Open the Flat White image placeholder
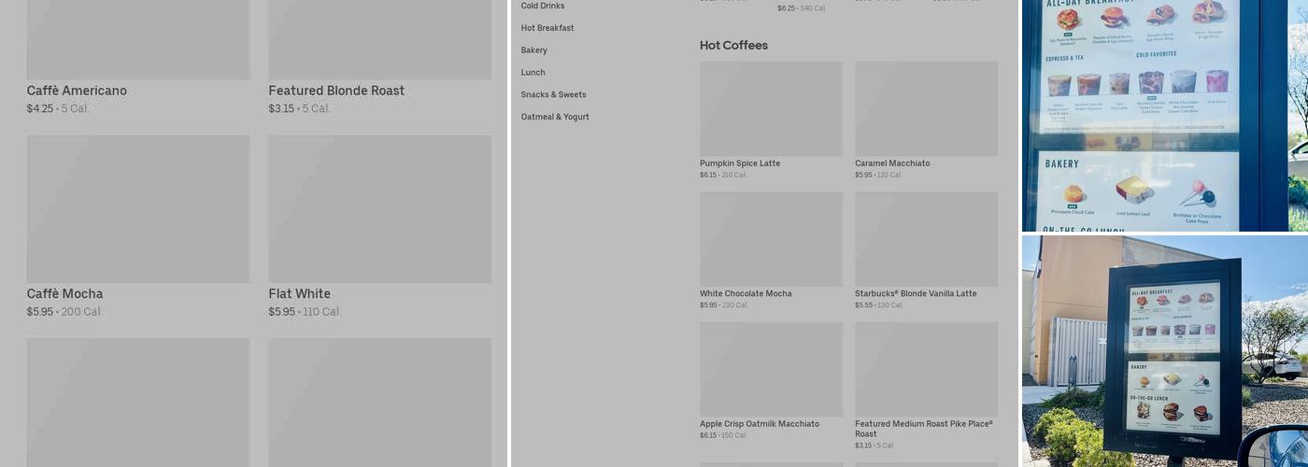1308x467 pixels. click(x=380, y=209)
